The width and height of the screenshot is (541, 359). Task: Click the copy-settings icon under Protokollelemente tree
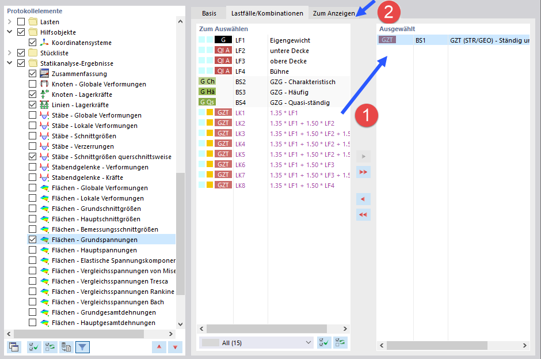[66, 347]
